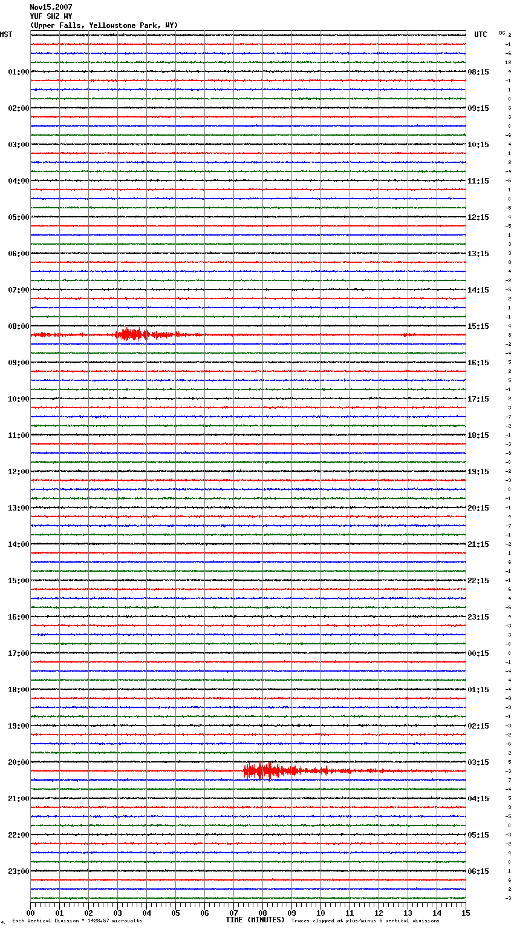Click minute tick label '03' on the bottom axis
Image resolution: width=514 pixels, height=929 pixels.
coord(117,913)
